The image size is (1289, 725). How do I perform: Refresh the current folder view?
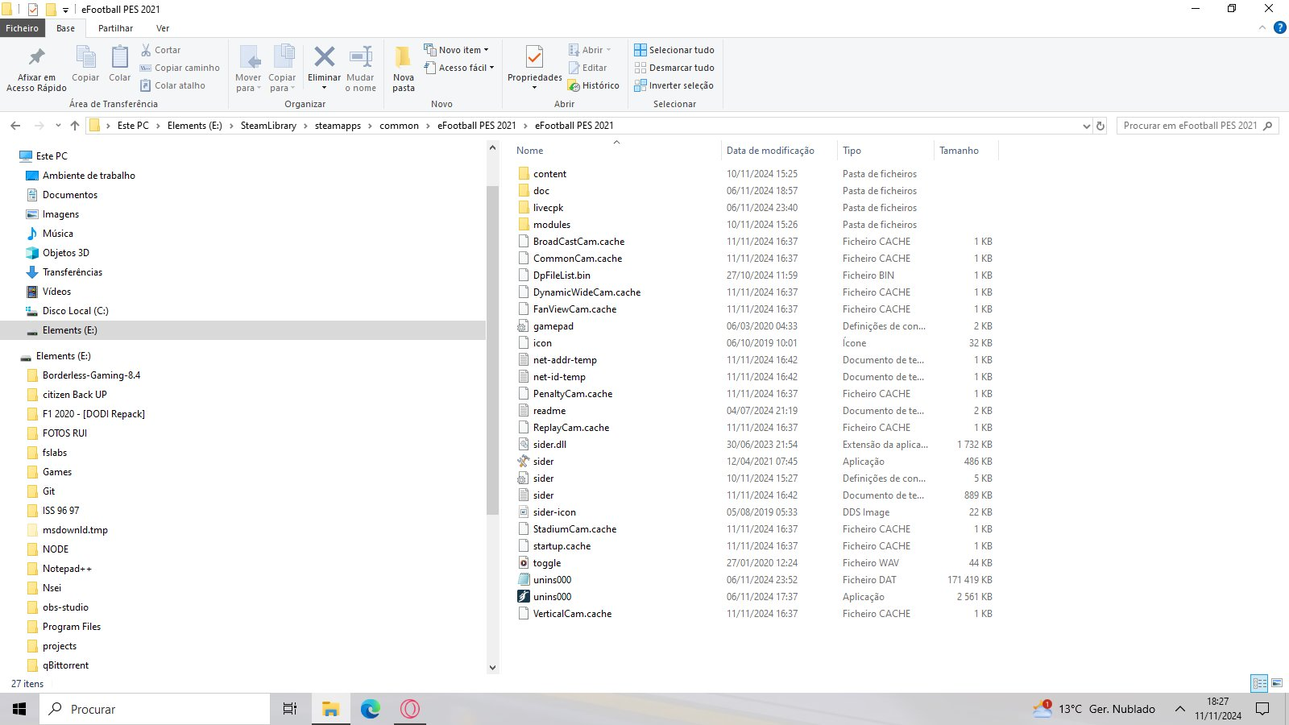tap(1100, 126)
